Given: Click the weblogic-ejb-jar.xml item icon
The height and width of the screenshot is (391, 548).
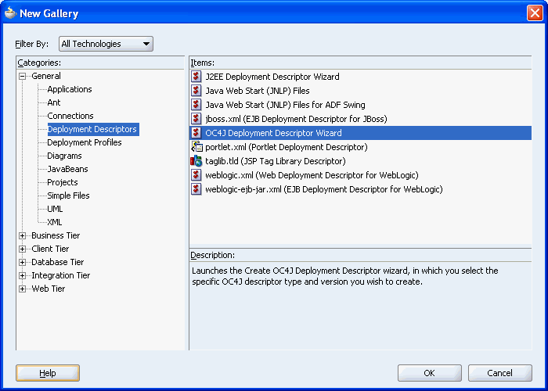Looking at the screenshot, I should [x=196, y=189].
